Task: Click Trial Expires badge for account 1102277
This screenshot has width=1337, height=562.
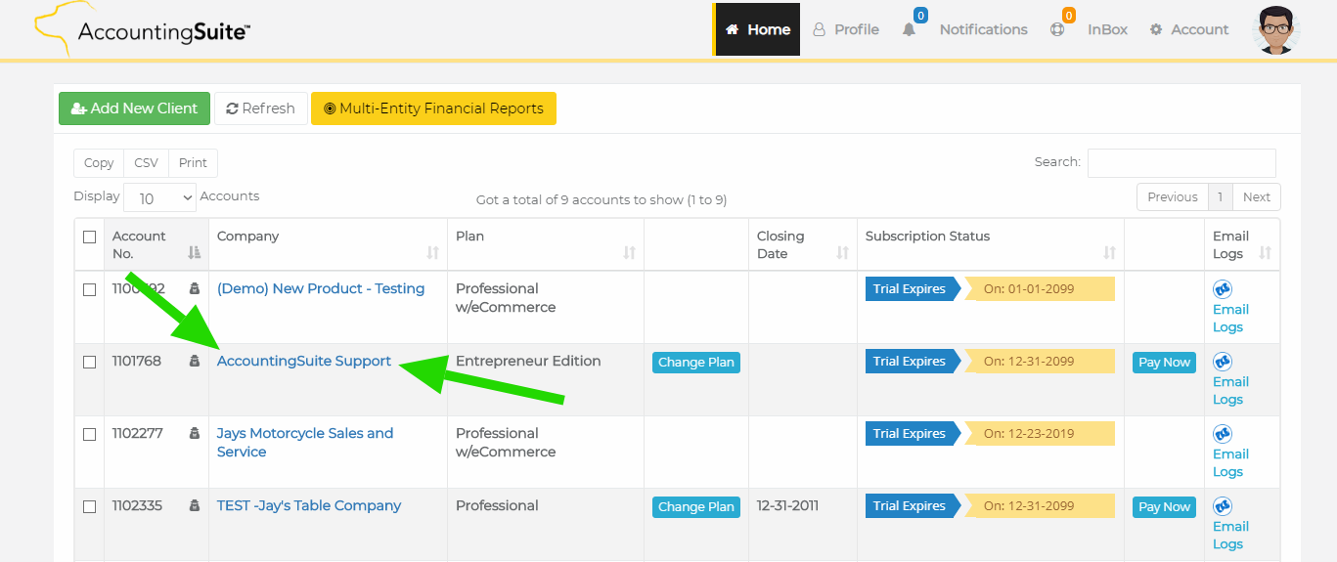Action: coord(912,434)
